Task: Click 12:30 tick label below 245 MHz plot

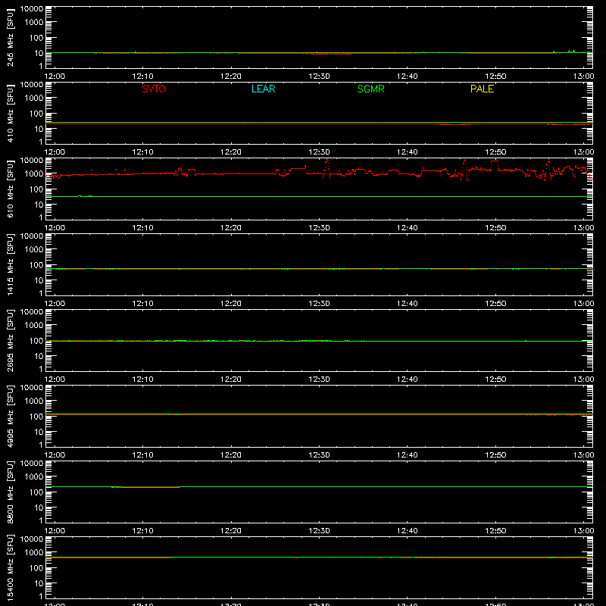Action: [x=319, y=77]
